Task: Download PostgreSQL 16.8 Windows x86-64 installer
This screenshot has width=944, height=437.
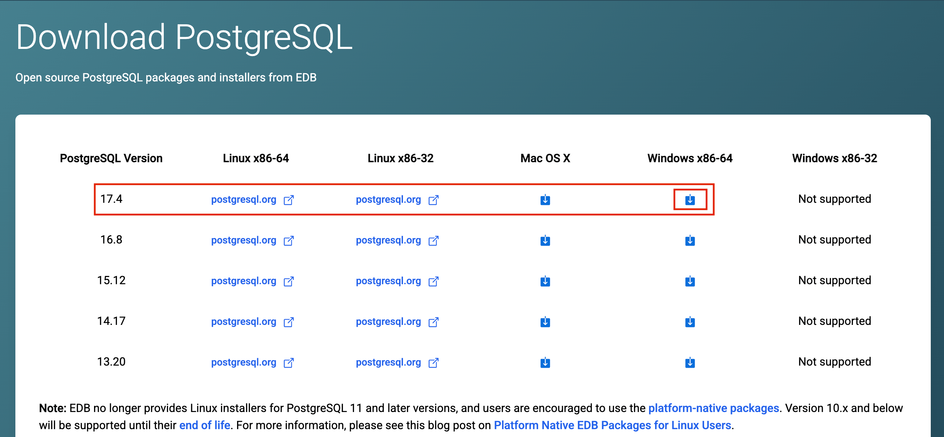Action: (690, 241)
